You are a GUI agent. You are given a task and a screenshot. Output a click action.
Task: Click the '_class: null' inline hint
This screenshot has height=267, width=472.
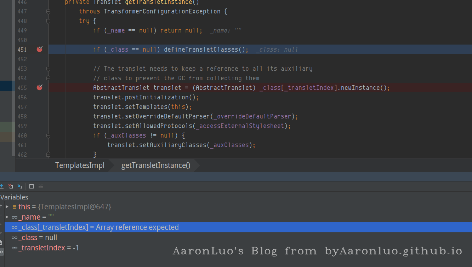click(x=277, y=50)
